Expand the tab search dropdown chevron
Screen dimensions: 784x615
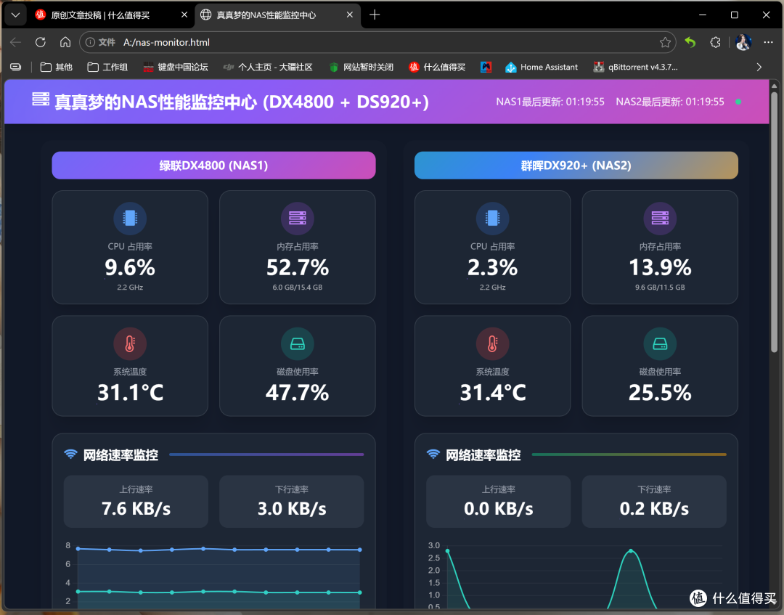point(15,15)
